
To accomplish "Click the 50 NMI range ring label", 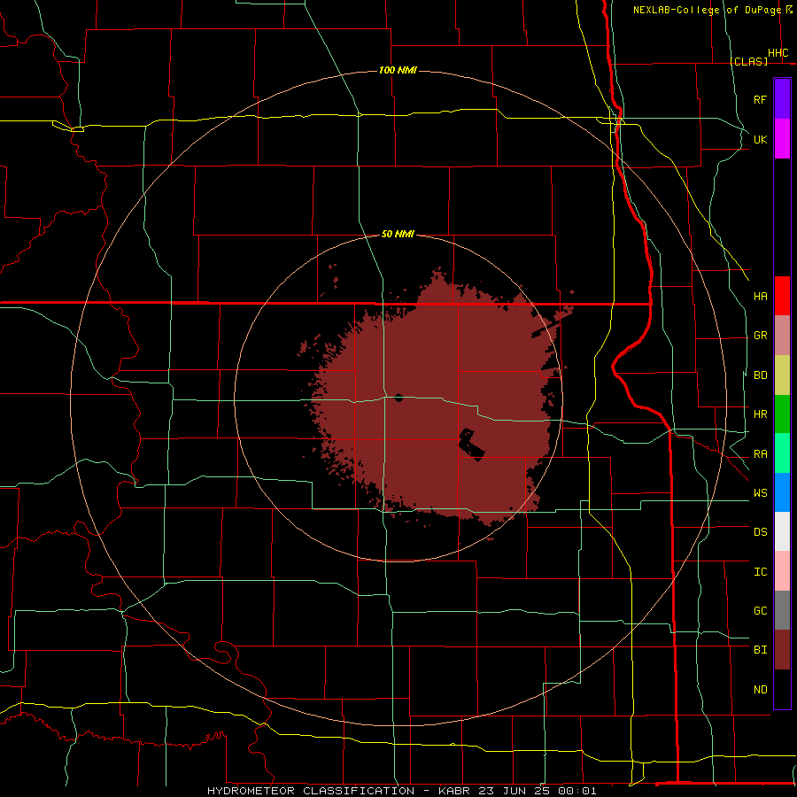I will tap(398, 235).
